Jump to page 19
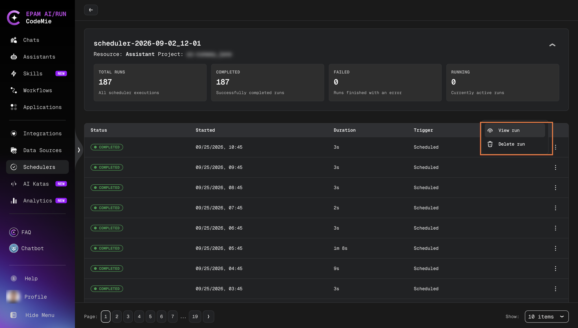The height and width of the screenshot is (328, 578). [x=195, y=316]
